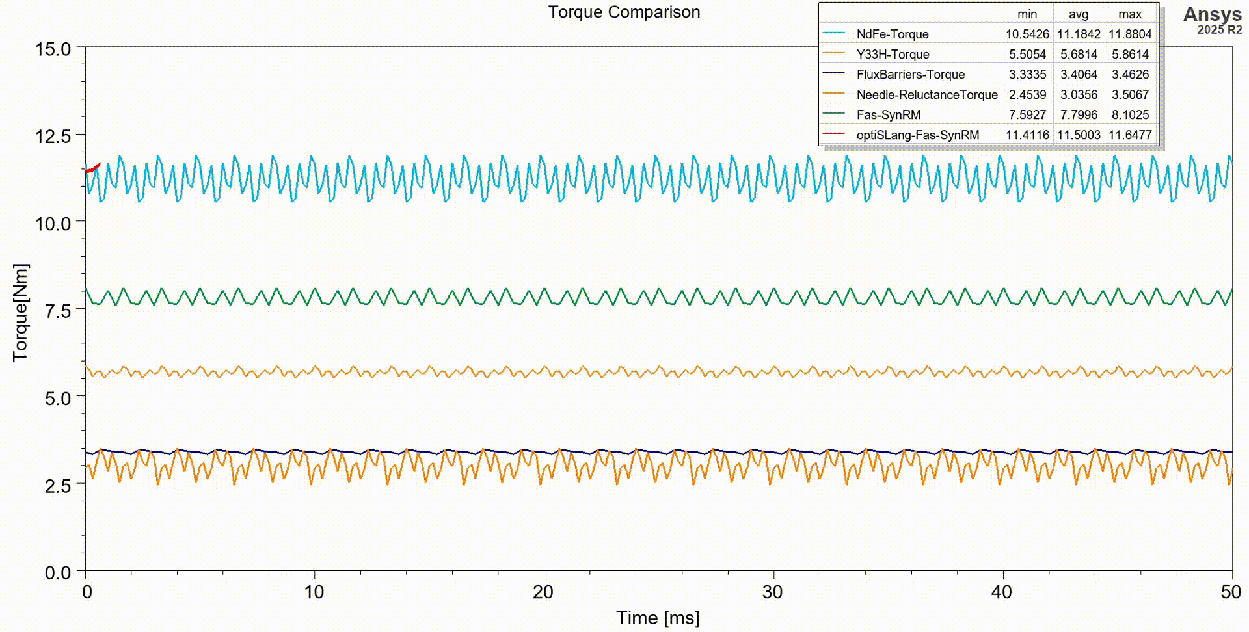Click the Fas-SynRM avg value 7.7996
Viewport: 1249px width, 632px height.
pyautogui.click(x=1079, y=114)
